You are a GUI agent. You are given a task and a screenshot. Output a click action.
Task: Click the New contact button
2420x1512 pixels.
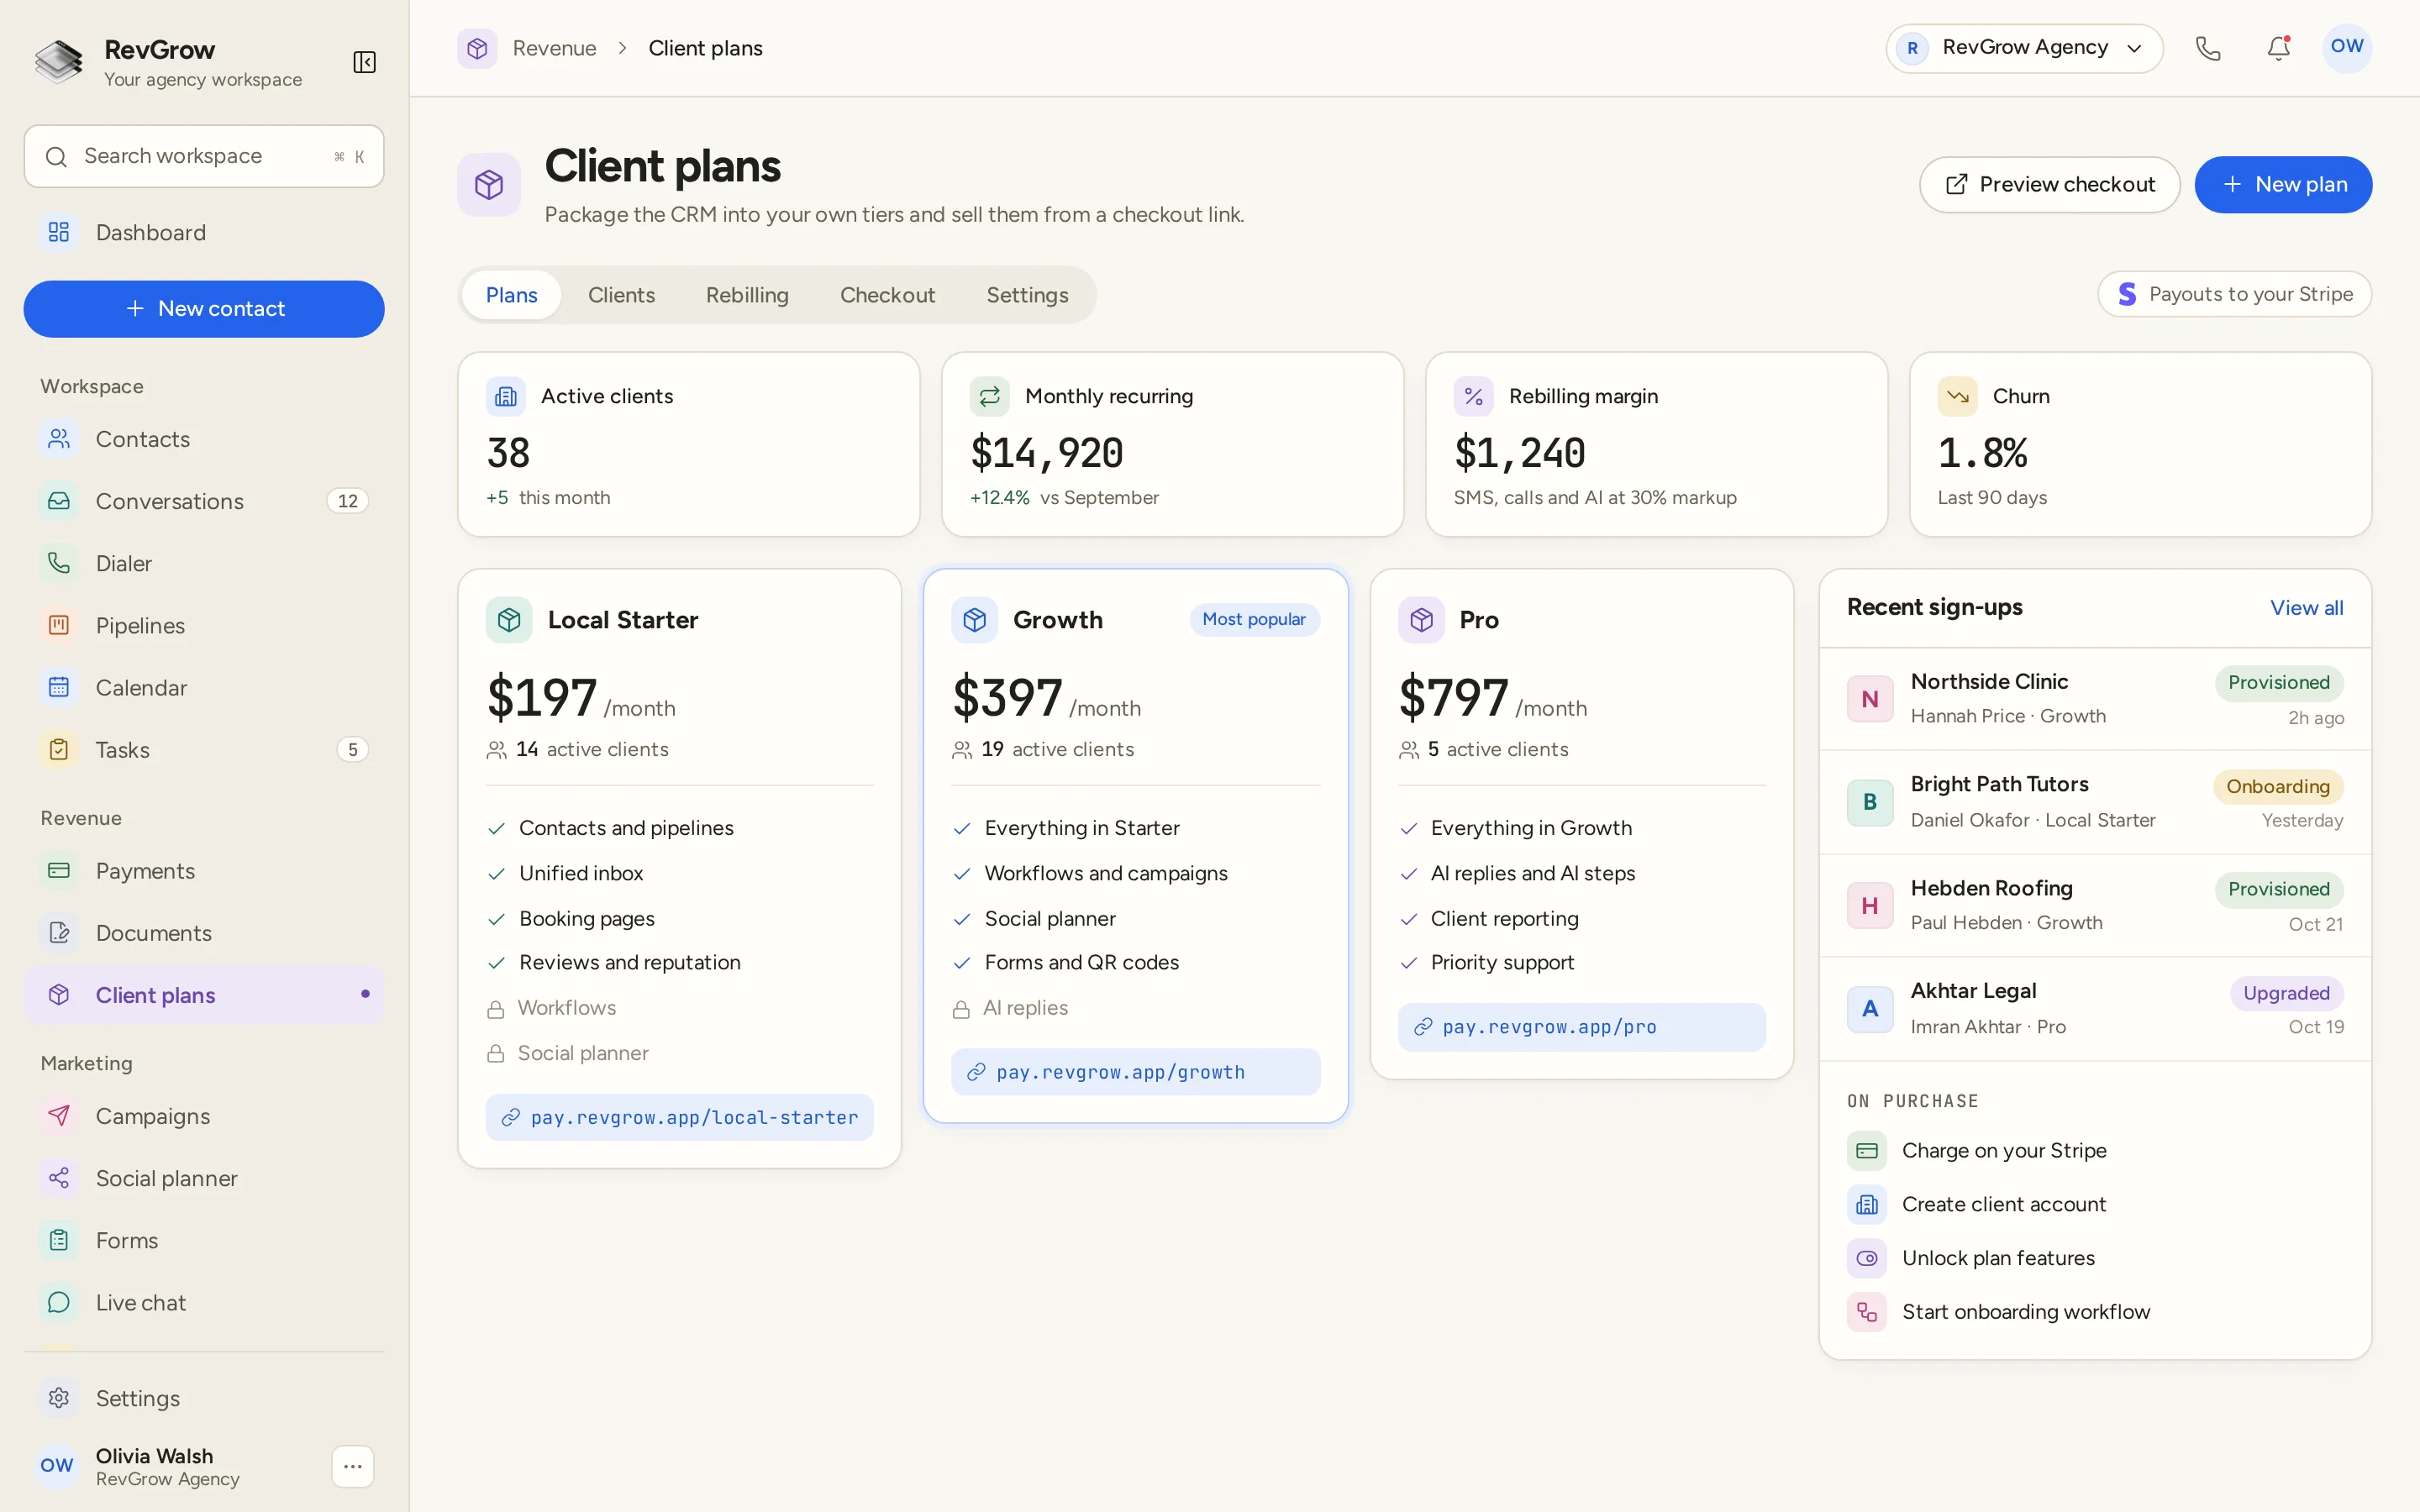(x=204, y=309)
